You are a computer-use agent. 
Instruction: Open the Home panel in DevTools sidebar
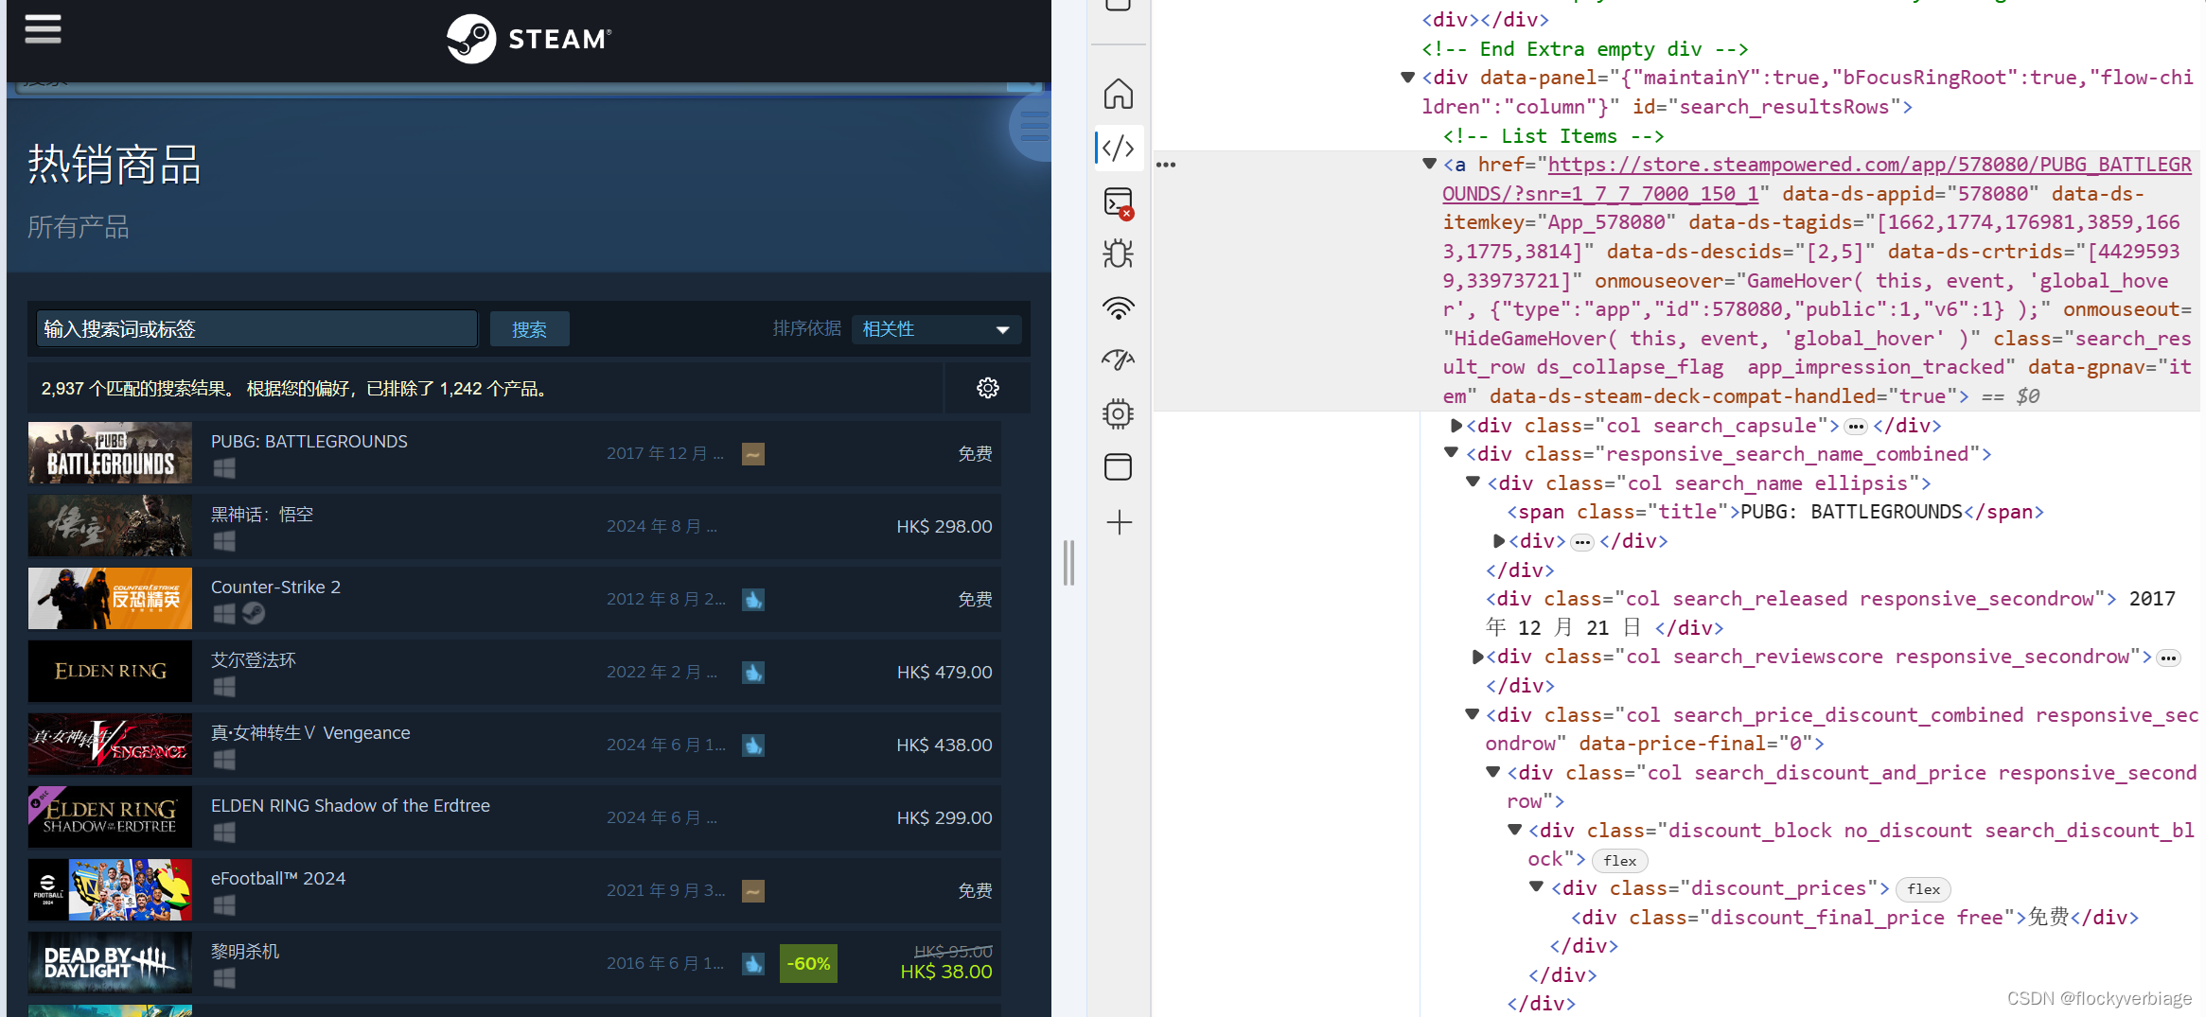1119,94
